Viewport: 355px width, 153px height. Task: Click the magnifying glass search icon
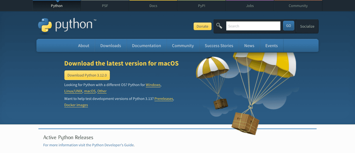219,26
